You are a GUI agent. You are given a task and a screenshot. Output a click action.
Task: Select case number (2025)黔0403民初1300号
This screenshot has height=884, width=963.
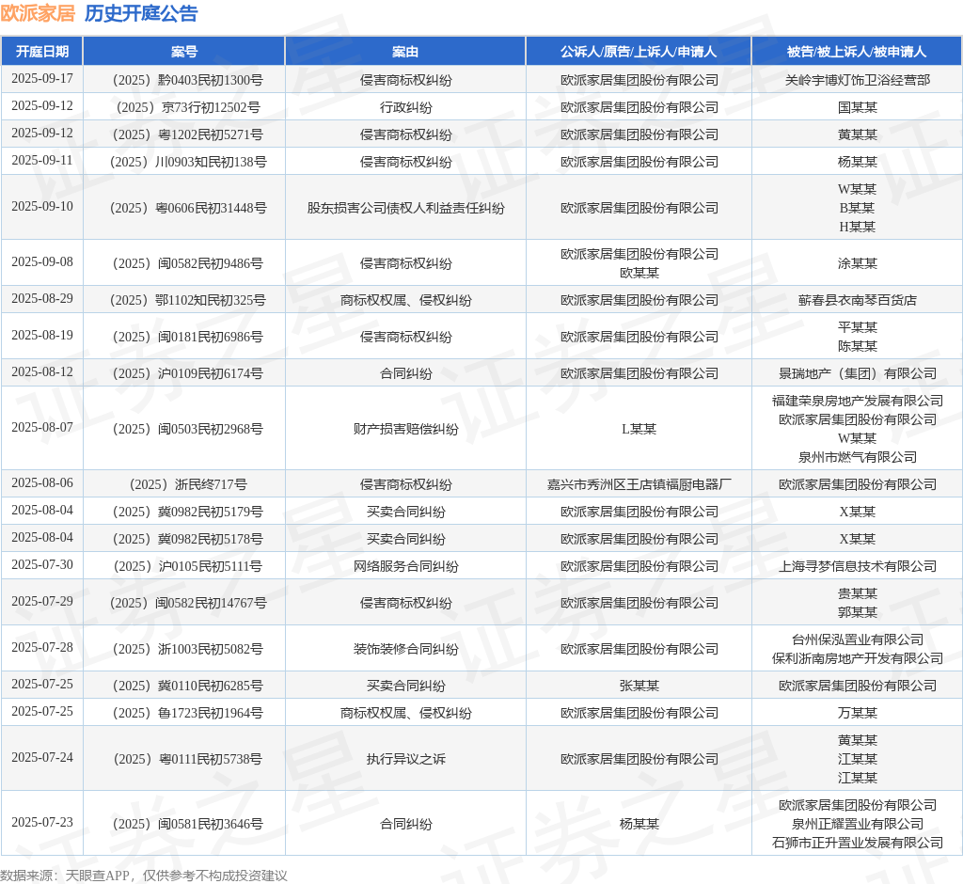184,80
